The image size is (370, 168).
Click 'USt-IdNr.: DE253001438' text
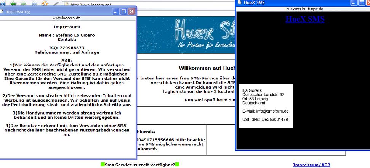click(x=265, y=120)
